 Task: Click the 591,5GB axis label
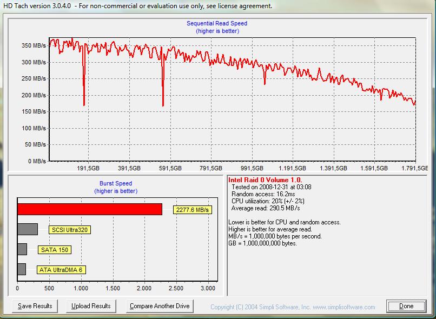(170, 168)
